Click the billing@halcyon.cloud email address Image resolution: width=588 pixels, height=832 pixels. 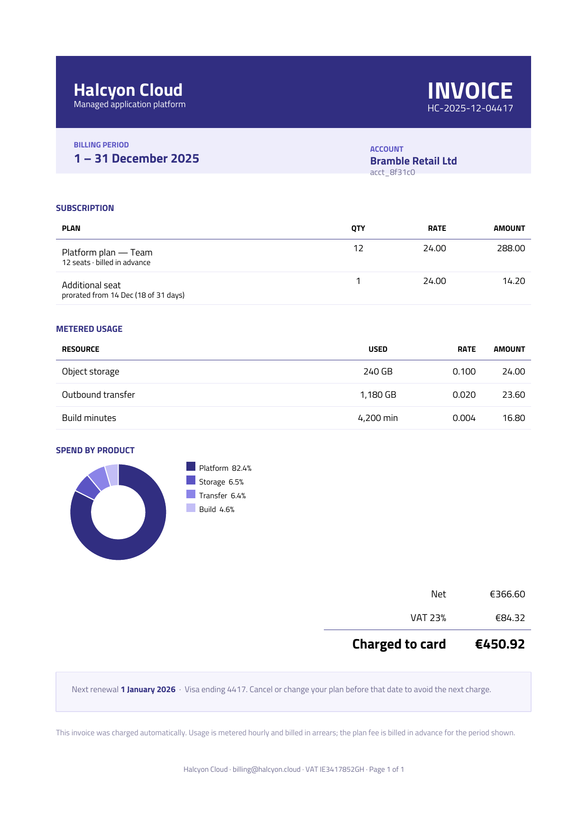(266, 769)
